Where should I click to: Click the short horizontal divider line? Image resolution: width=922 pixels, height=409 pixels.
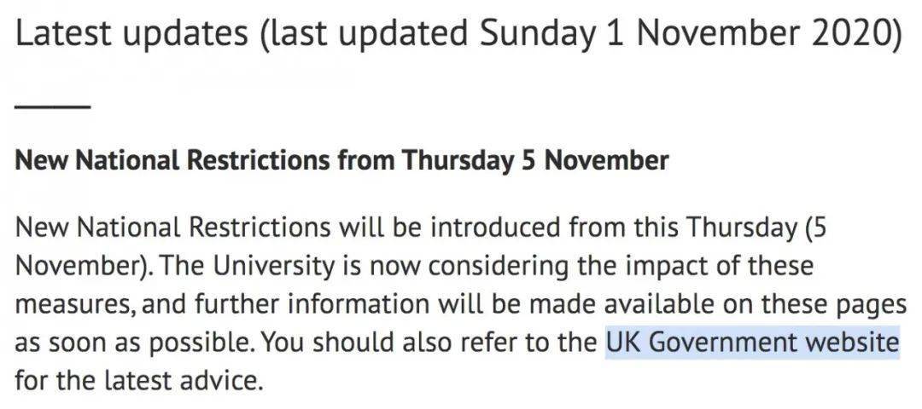pyautogui.click(x=52, y=107)
